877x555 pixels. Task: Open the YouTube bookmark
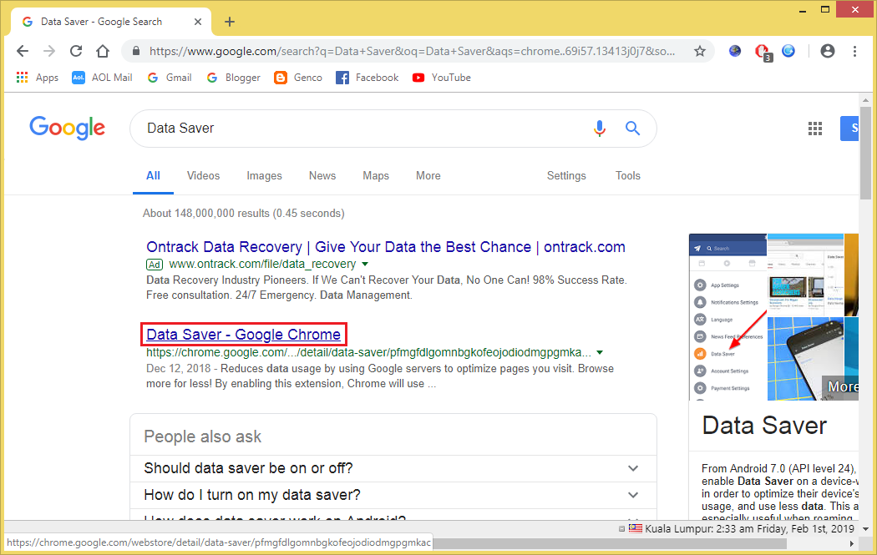(x=441, y=77)
